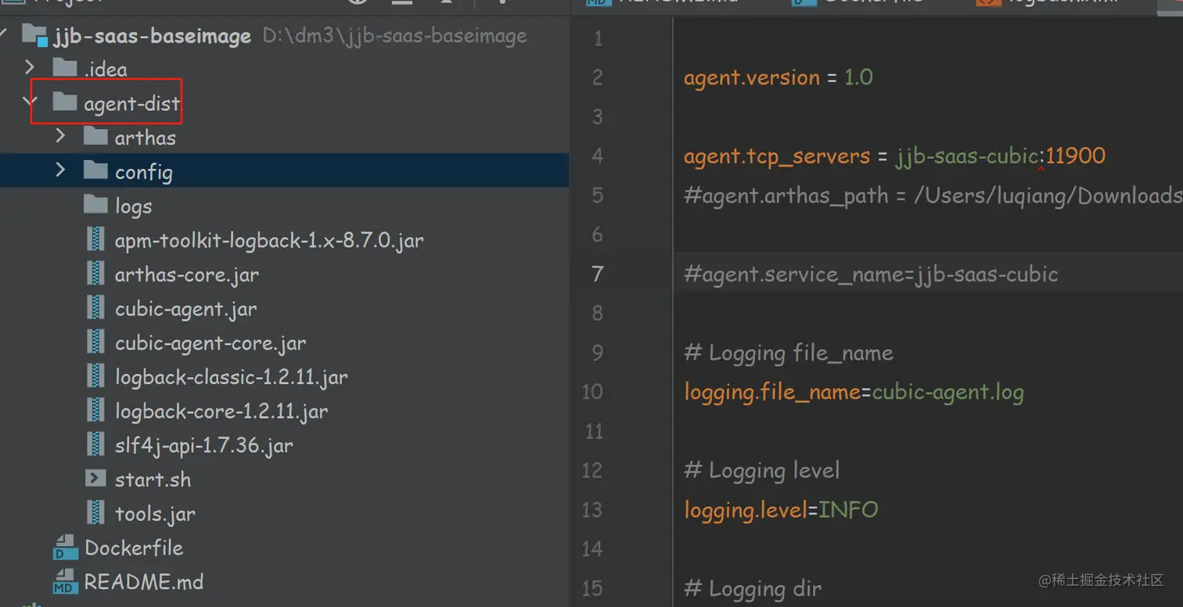Expand the config folder arrow

tap(61, 171)
